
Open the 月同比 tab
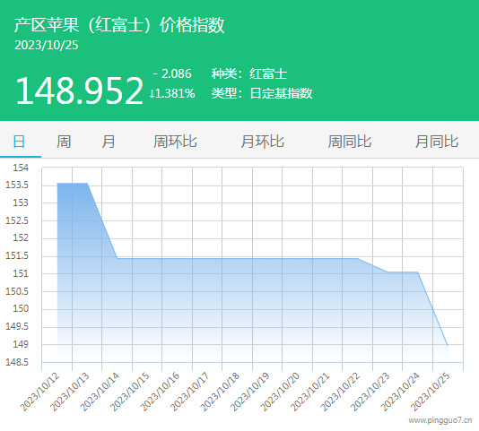pos(437,142)
